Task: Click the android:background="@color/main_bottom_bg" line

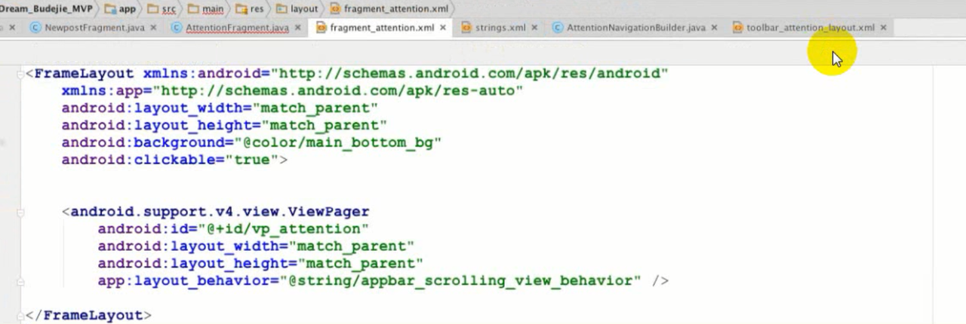Action: click(x=251, y=142)
